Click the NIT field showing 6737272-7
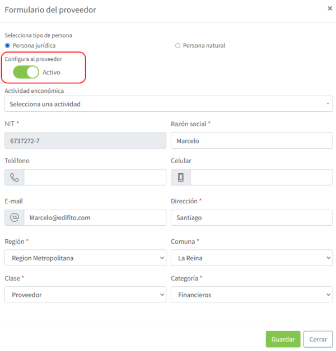336x351 pixels. pos(86,141)
